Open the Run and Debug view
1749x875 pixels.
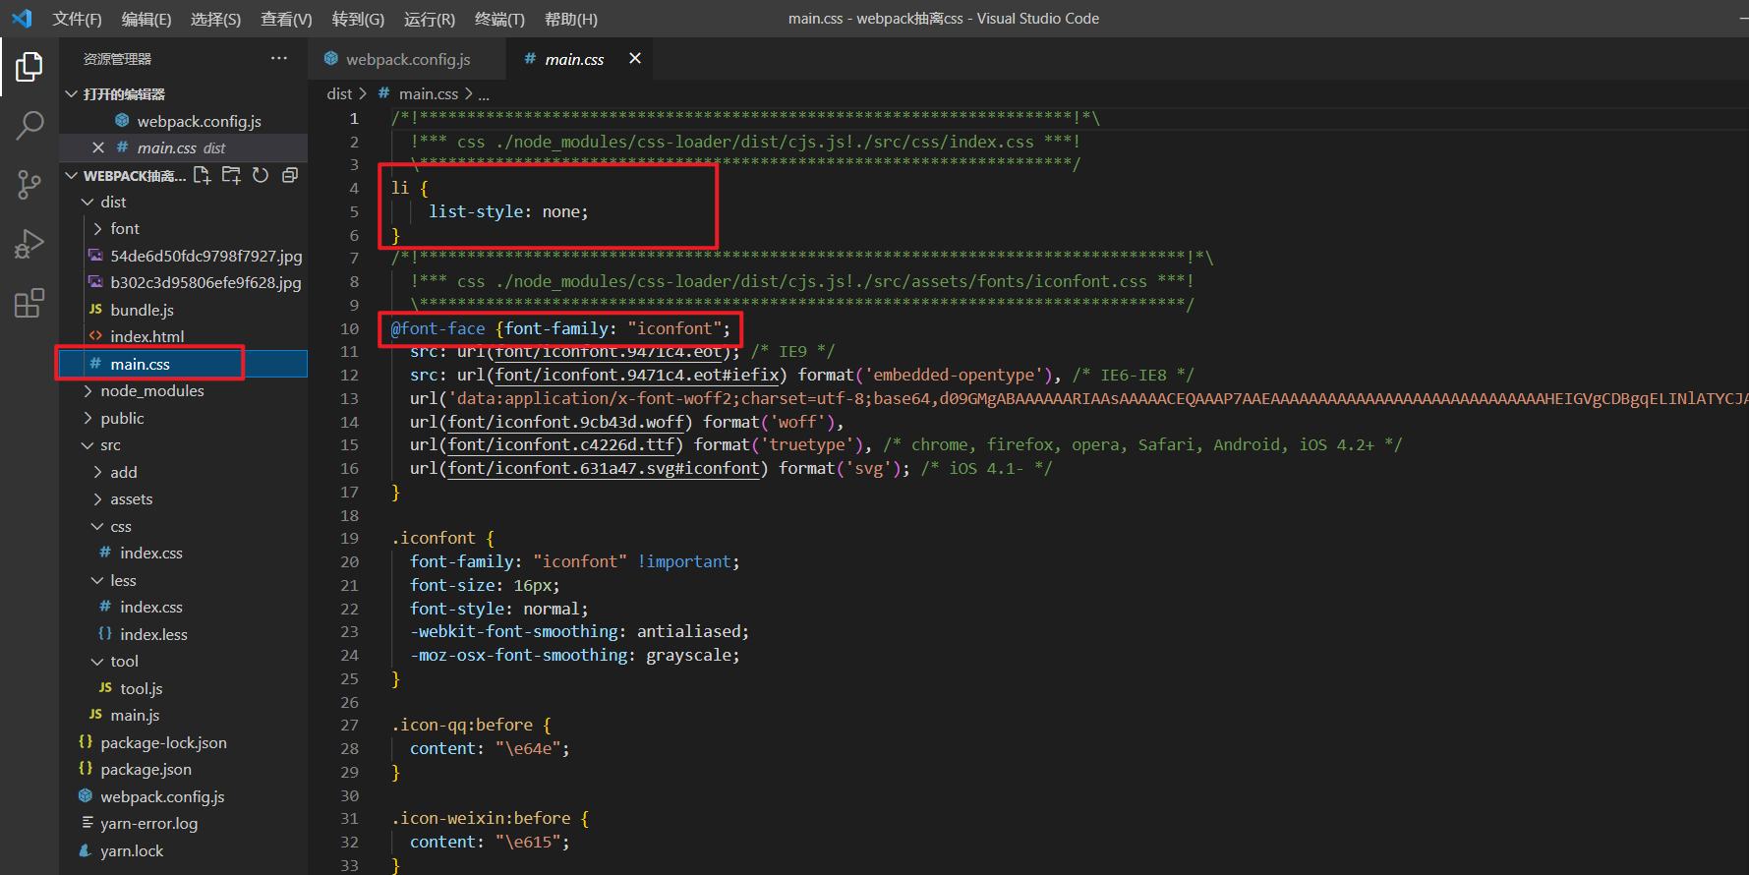click(29, 244)
